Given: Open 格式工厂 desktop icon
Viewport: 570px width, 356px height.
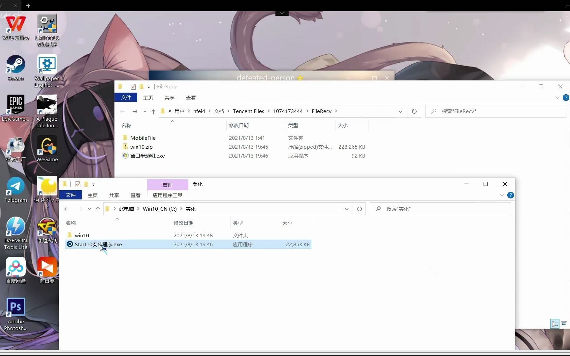Looking at the screenshot, I should coord(16,149).
